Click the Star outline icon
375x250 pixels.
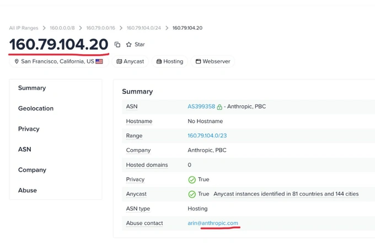[x=129, y=45]
